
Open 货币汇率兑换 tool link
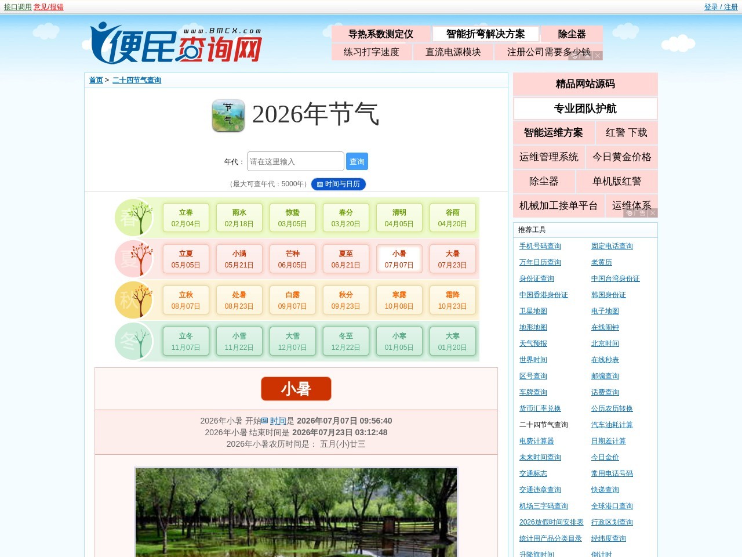540,408
